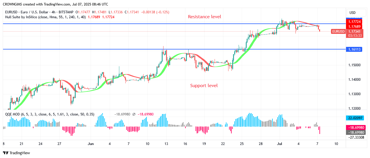Click the 1.13000 price axis label
370x158 pixels.
354,94
